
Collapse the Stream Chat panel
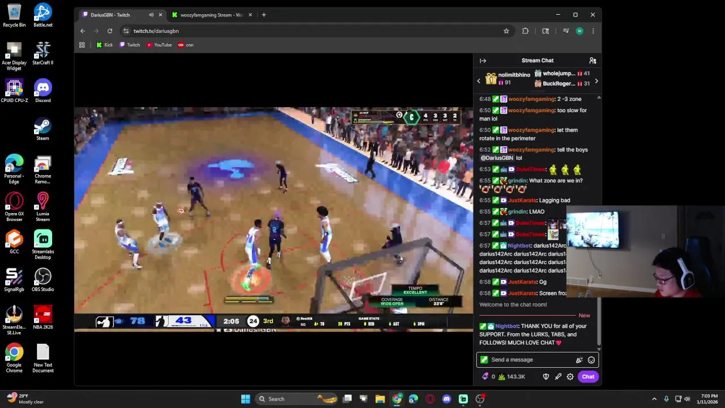click(483, 61)
